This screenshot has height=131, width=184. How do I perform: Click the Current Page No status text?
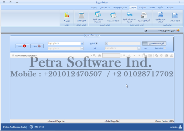pyautogui.click(x=56, y=121)
